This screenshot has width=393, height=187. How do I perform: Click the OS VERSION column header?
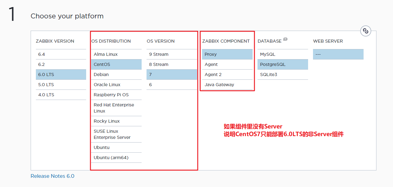click(x=161, y=41)
